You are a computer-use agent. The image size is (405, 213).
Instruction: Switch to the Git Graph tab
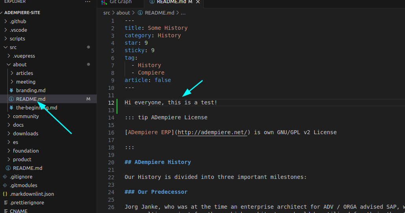(x=120, y=2)
